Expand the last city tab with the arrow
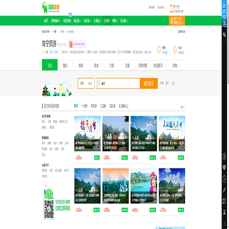 [x=176, y=66]
